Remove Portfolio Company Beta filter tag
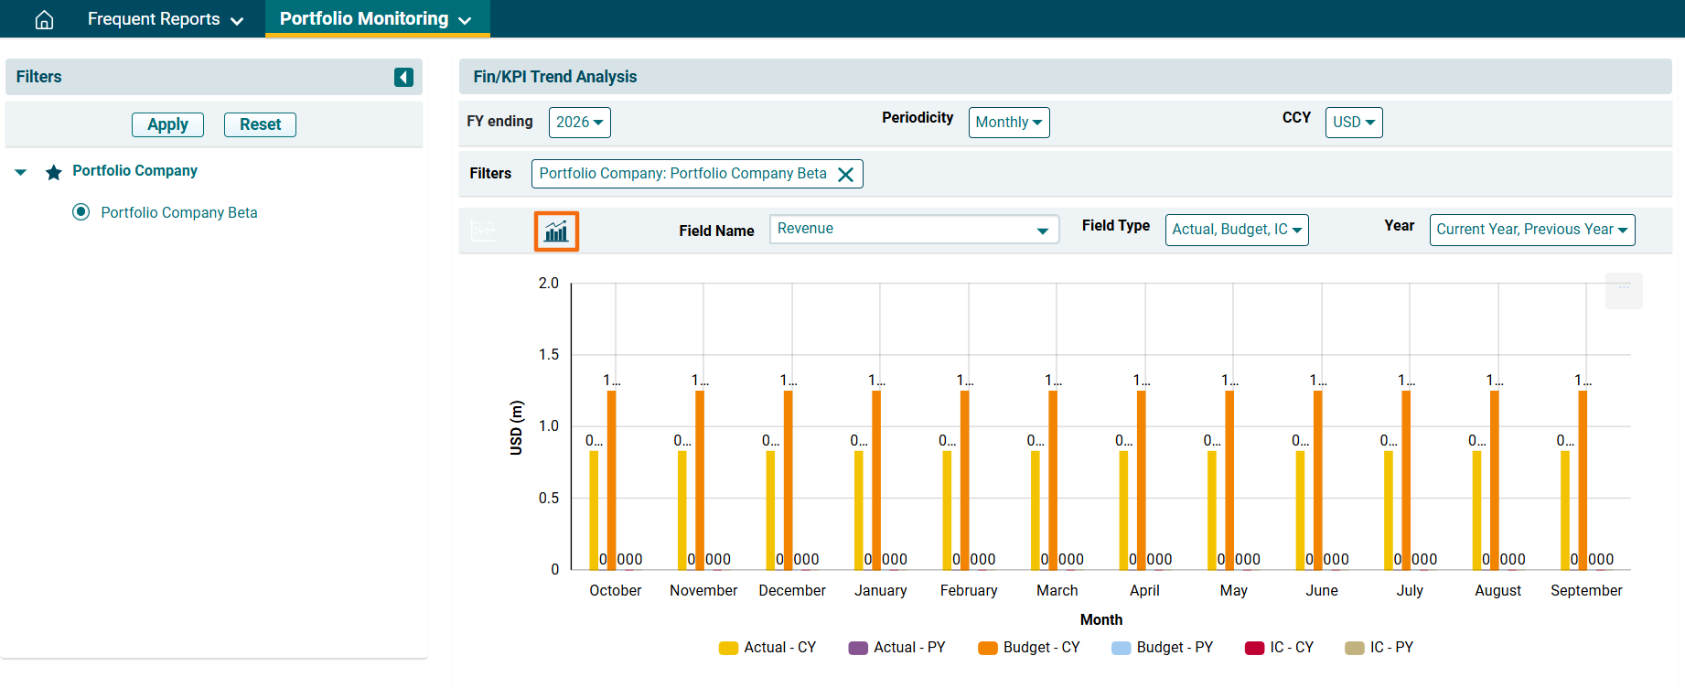The image size is (1685, 688). point(846,175)
